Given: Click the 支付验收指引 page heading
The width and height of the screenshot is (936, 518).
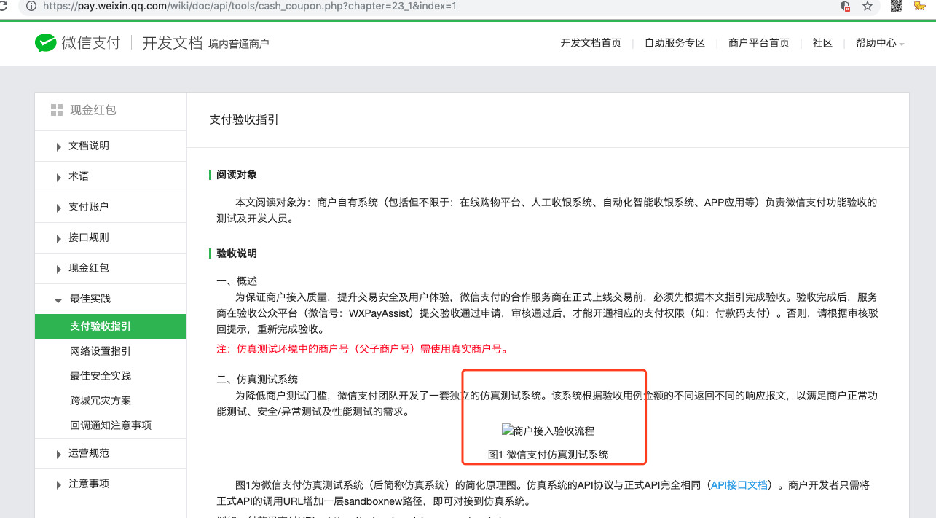Looking at the screenshot, I should click(x=244, y=119).
